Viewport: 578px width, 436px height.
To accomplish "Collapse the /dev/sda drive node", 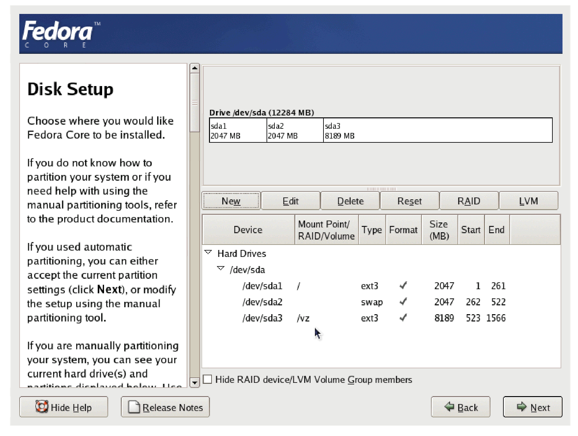I will coord(221,269).
